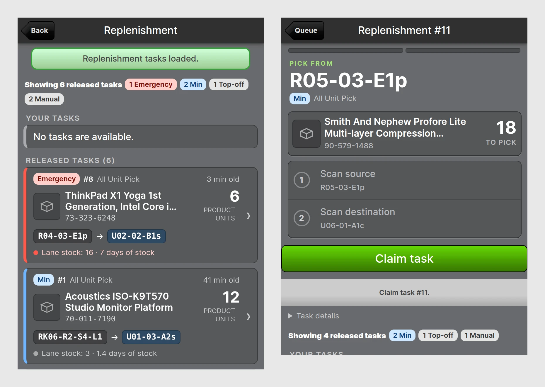
Task: Open the Acoustics Studio Monitor task chevron
Action: coord(248,317)
